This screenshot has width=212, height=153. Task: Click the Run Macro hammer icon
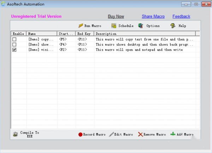click(80, 26)
